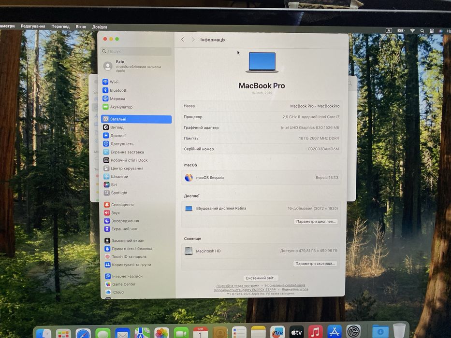Open Spotlight search from menu bar
Screen dimensions: 451x338
click(x=422, y=31)
